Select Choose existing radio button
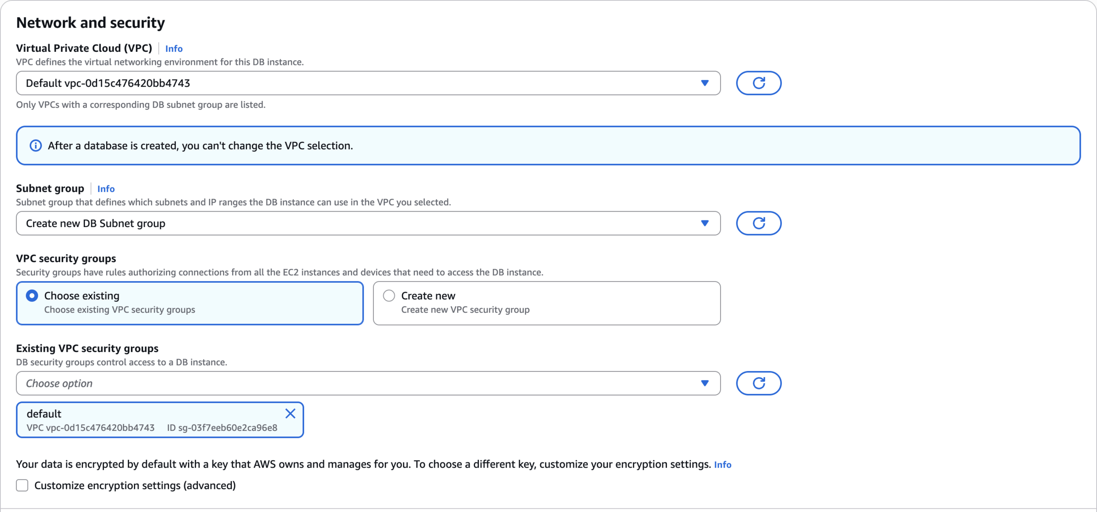 click(32, 296)
